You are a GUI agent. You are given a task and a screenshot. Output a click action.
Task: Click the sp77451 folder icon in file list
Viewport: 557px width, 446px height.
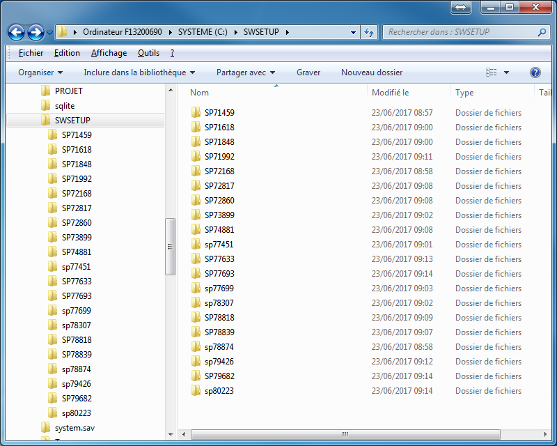click(196, 244)
